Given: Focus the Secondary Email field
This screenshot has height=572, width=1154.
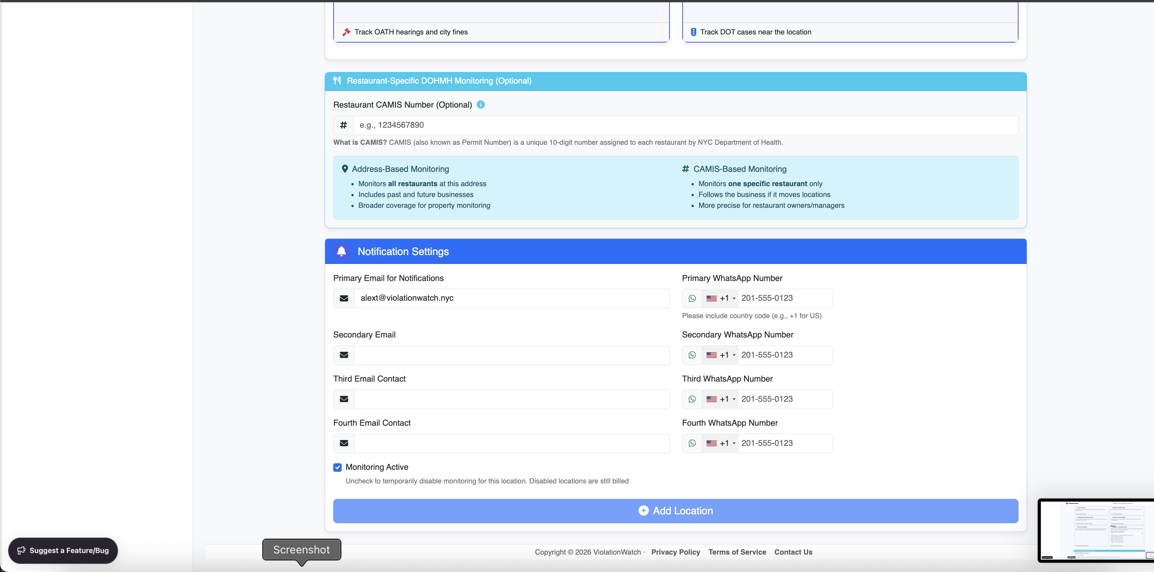Looking at the screenshot, I should 512,355.
